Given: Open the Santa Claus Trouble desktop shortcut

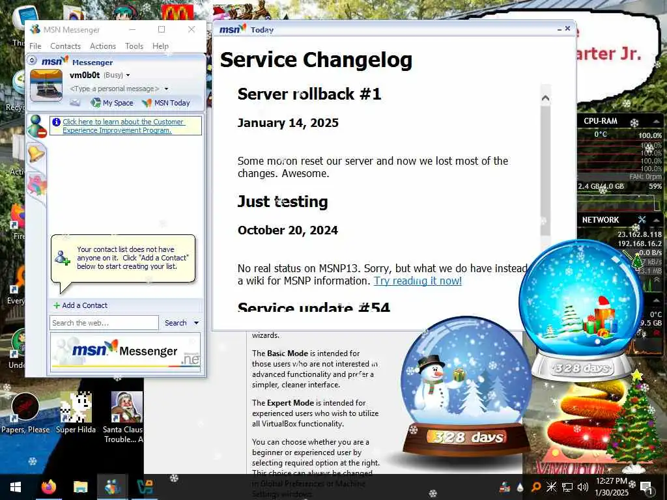Looking at the screenshot, I should [x=124, y=417].
